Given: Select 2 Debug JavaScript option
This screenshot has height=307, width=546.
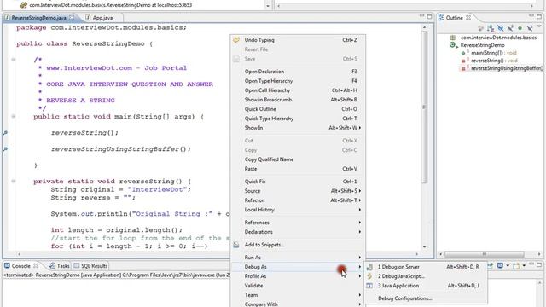Looking at the screenshot, I should (426, 276).
